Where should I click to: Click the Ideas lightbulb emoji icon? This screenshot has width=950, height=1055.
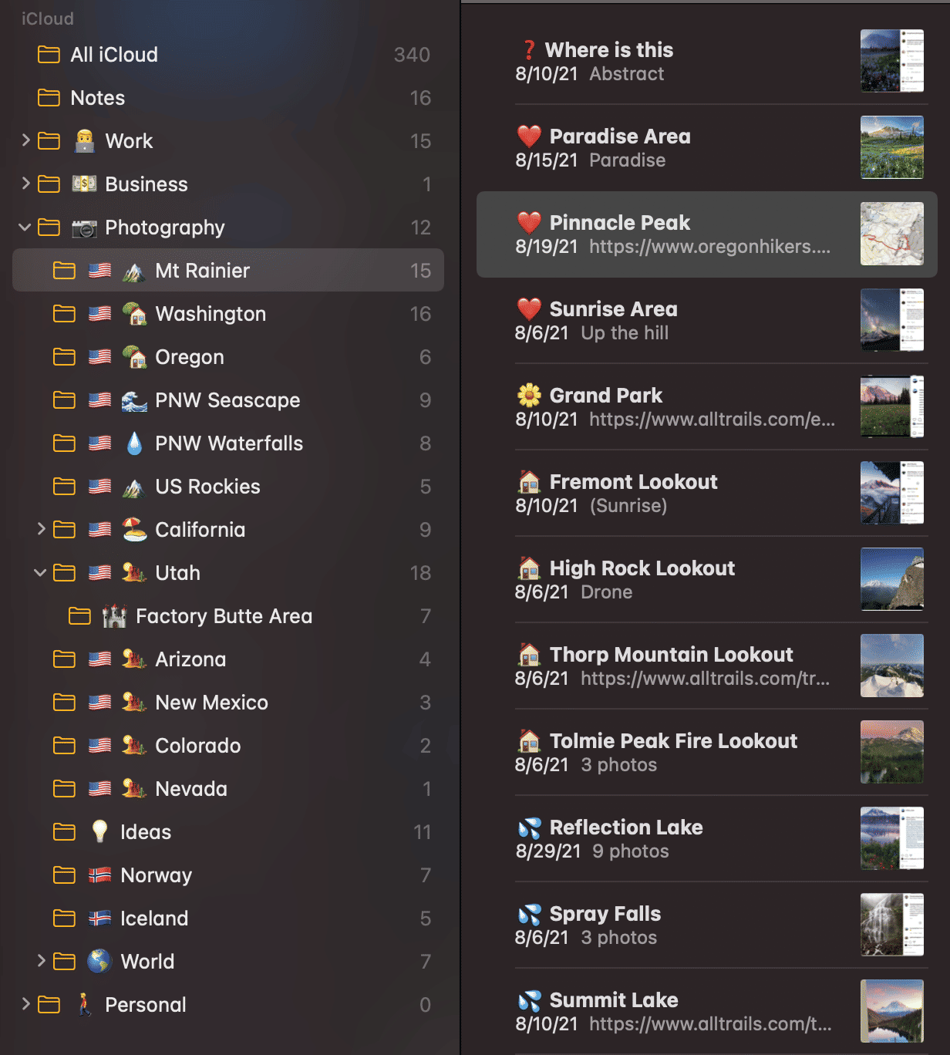(x=99, y=831)
